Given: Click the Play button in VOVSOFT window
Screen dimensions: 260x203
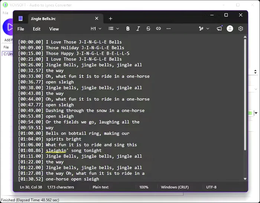Looking at the screenshot, I should coord(8,27).
